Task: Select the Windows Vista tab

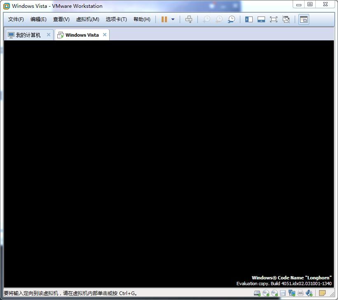Action: coord(82,35)
